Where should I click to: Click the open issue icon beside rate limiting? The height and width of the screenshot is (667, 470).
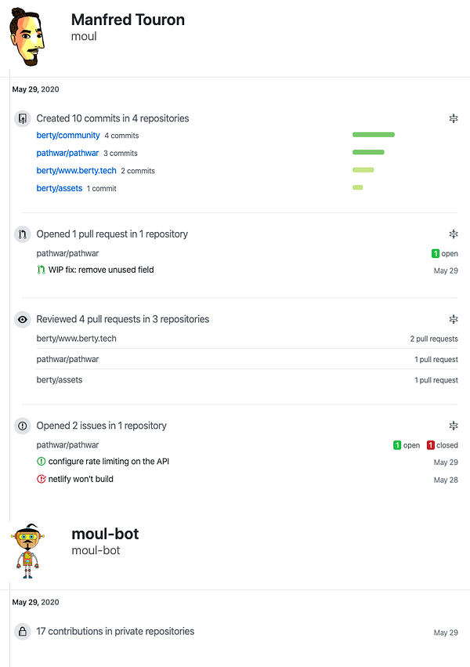pyautogui.click(x=42, y=461)
